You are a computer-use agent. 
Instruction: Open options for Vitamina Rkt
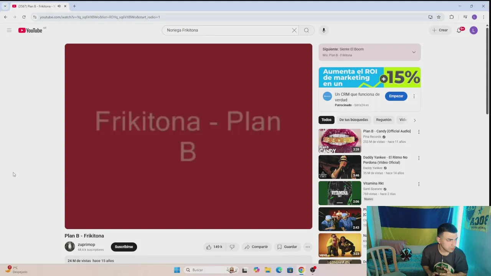[419, 184]
